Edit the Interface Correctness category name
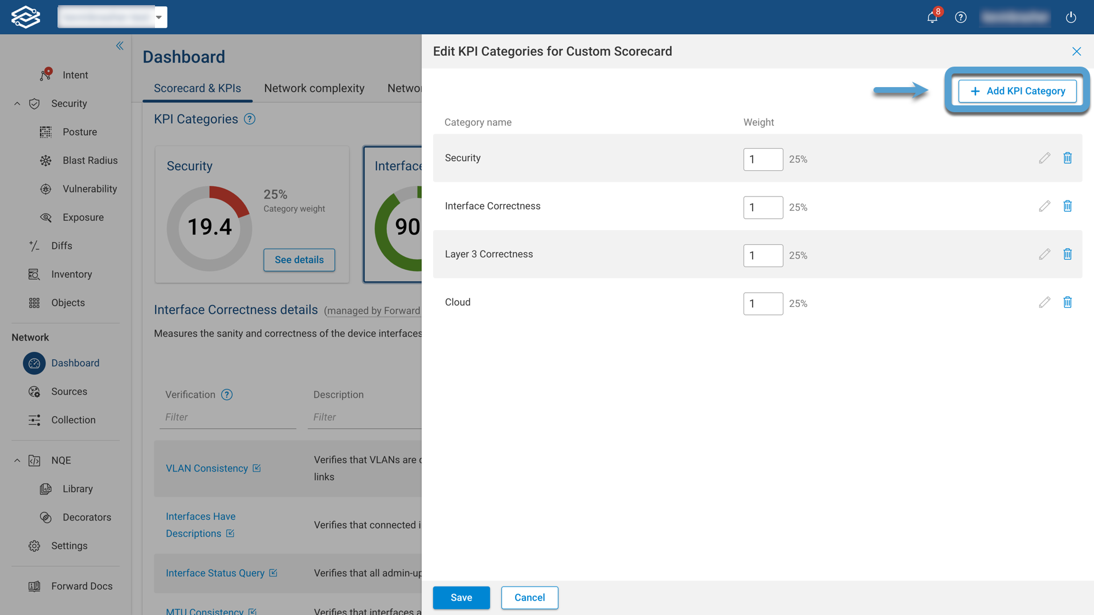 click(1044, 206)
